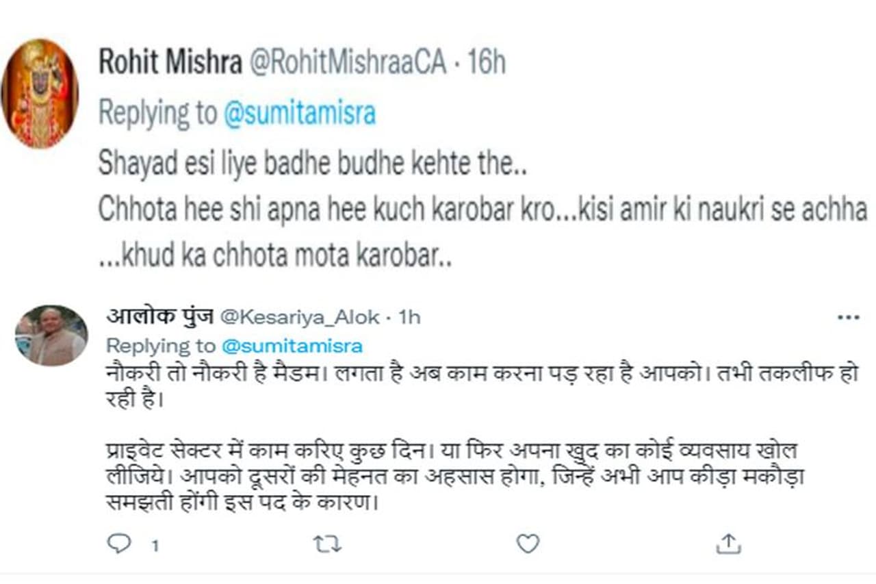
Task: Open the three-dot more options menu
Action: 848,318
